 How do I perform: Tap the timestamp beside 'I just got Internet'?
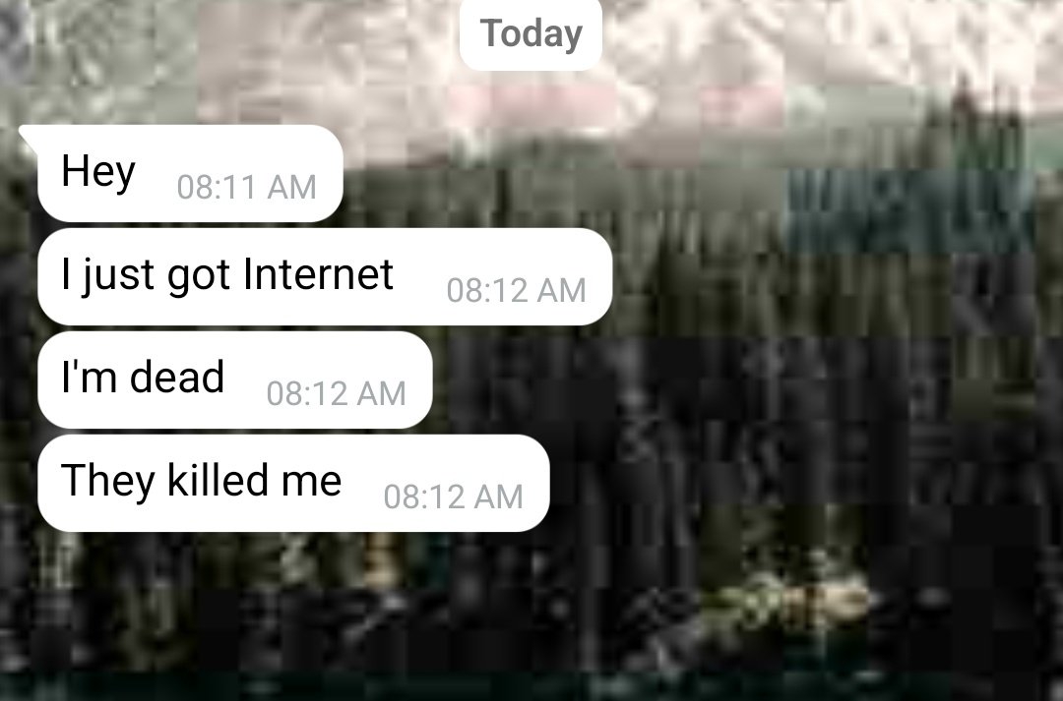516,291
